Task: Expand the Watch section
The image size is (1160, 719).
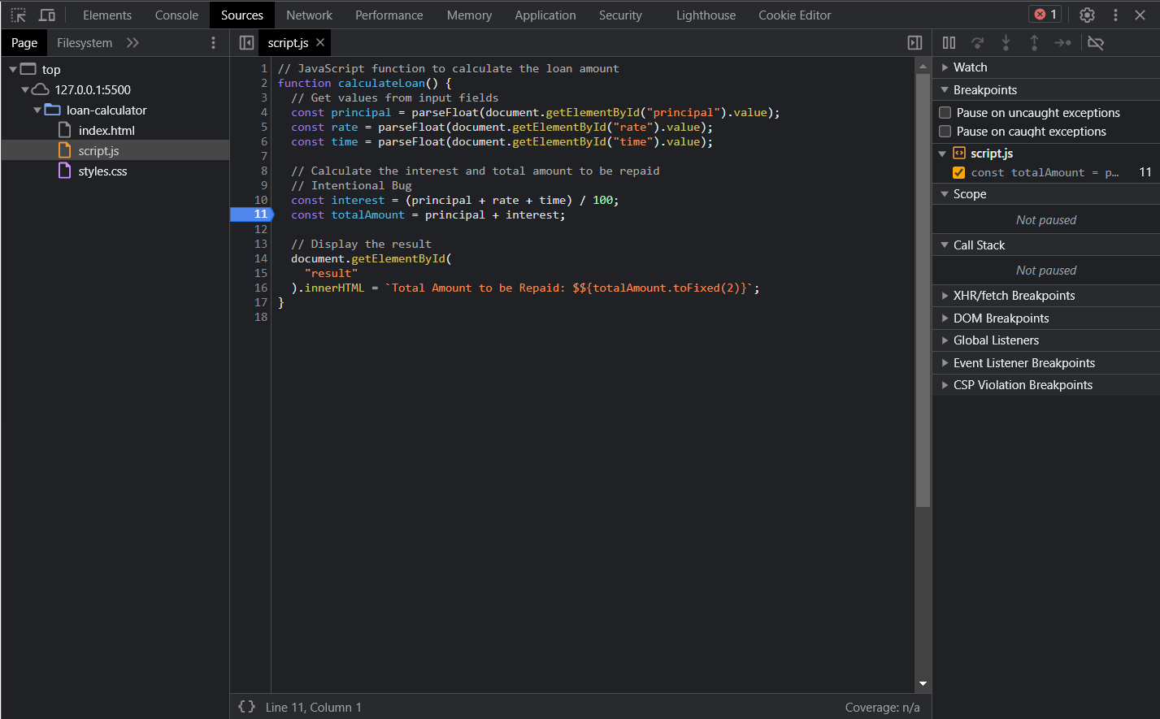Action: tap(970, 67)
